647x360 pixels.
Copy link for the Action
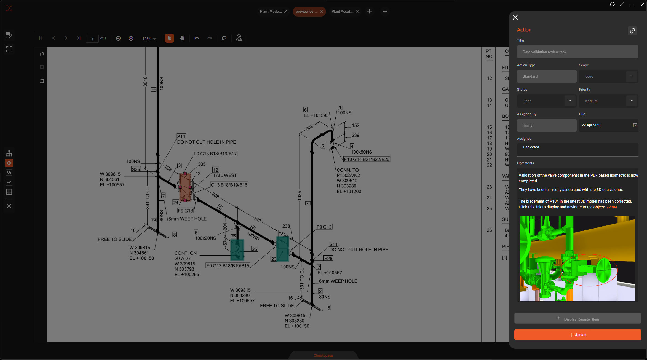tap(632, 31)
